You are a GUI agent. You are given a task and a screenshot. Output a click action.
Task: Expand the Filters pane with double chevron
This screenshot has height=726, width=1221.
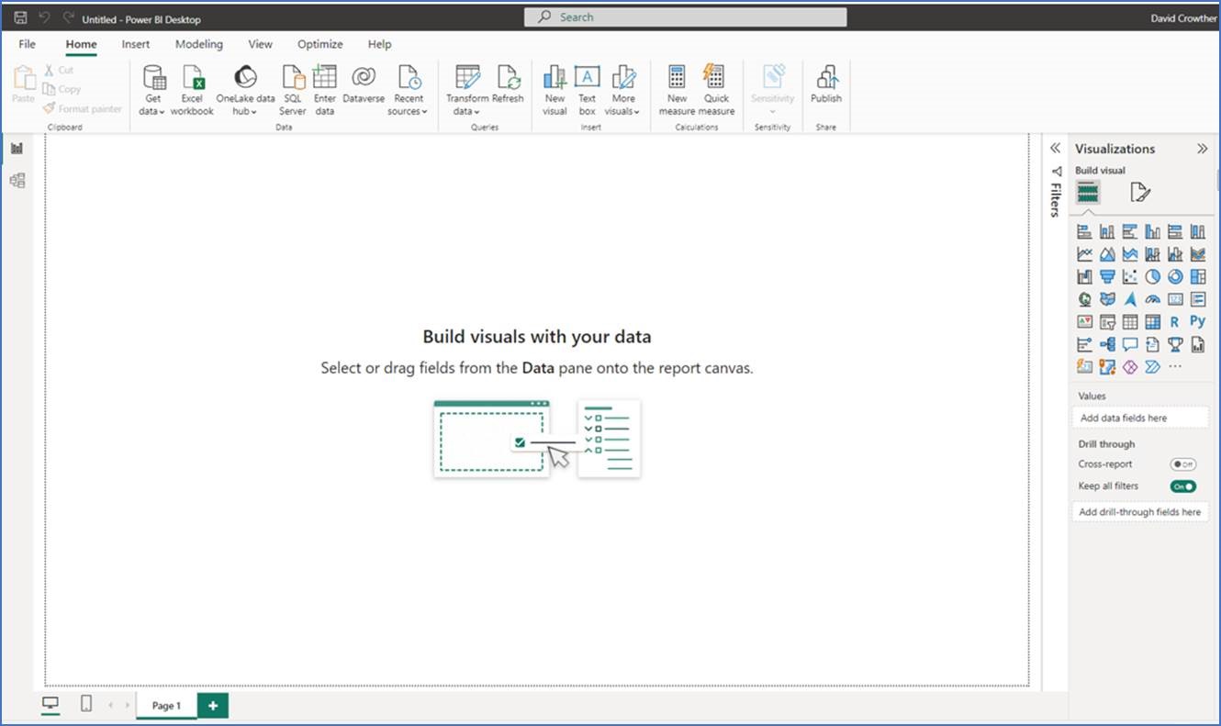(1056, 149)
